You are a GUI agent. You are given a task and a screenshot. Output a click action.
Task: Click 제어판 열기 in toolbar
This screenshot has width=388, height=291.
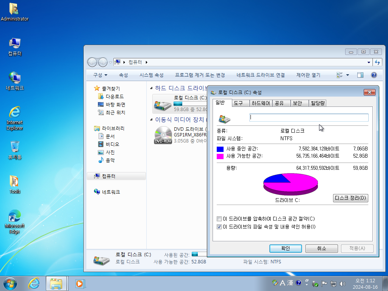click(308, 75)
